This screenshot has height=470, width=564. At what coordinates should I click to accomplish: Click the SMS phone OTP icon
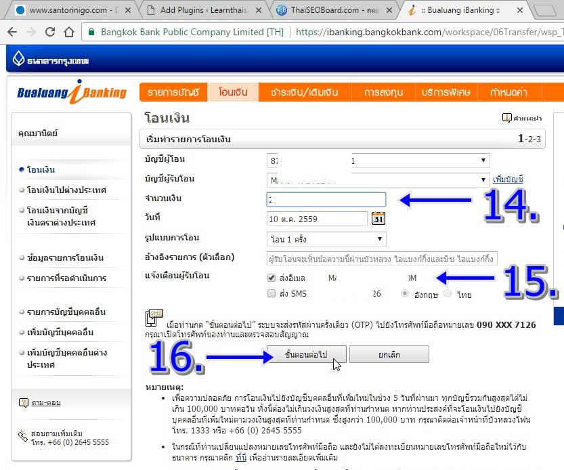pos(154,318)
